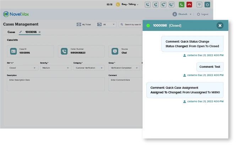Click the Case ID value 1000098

coord(24,53)
